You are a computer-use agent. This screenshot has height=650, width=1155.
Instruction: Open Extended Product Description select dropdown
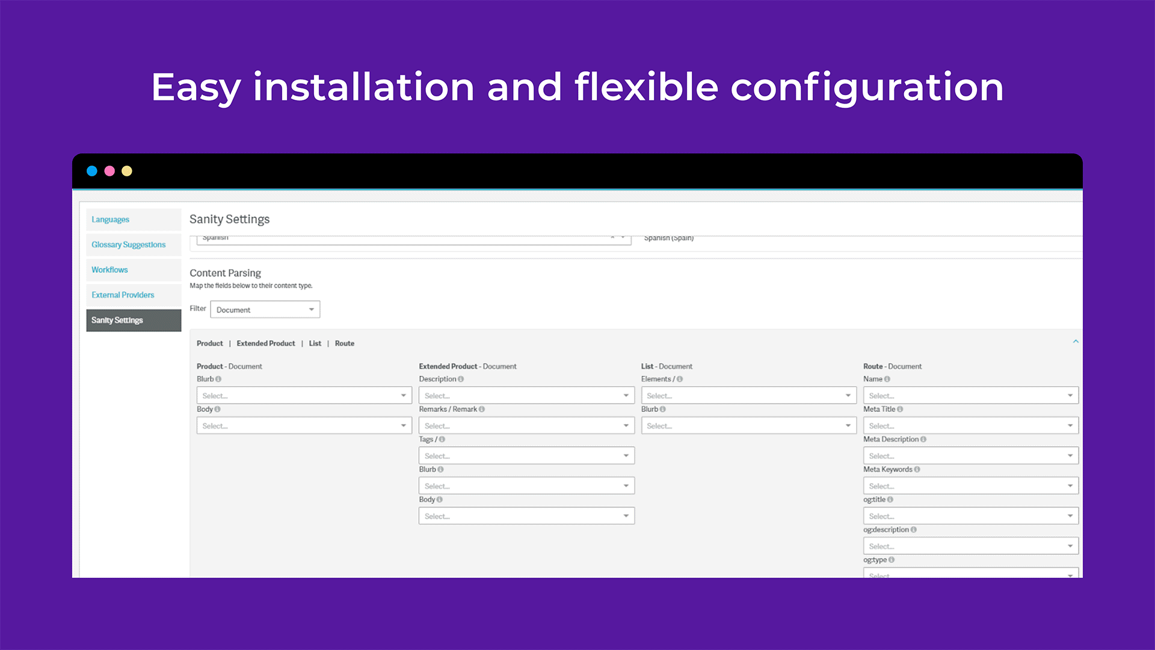click(x=526, y=395)
